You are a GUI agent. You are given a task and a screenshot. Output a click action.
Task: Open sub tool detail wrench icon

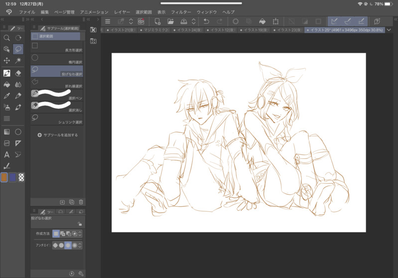click(81, 274)
